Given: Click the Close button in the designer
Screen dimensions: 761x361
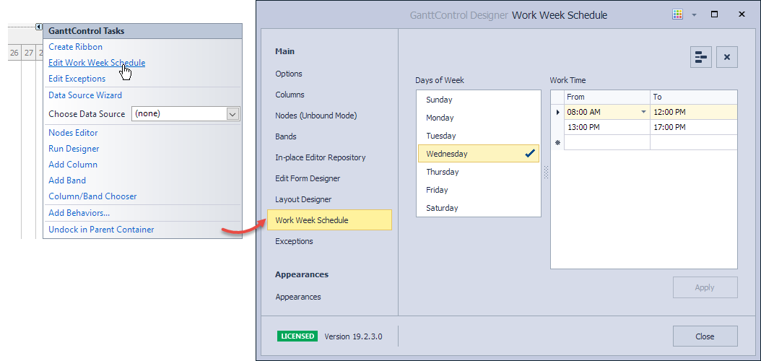Looking at the screenshot, I should click(705, 336).
